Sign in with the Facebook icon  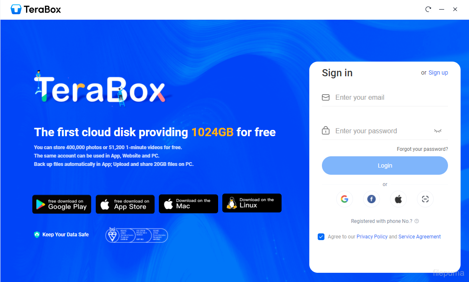(372, 199)
